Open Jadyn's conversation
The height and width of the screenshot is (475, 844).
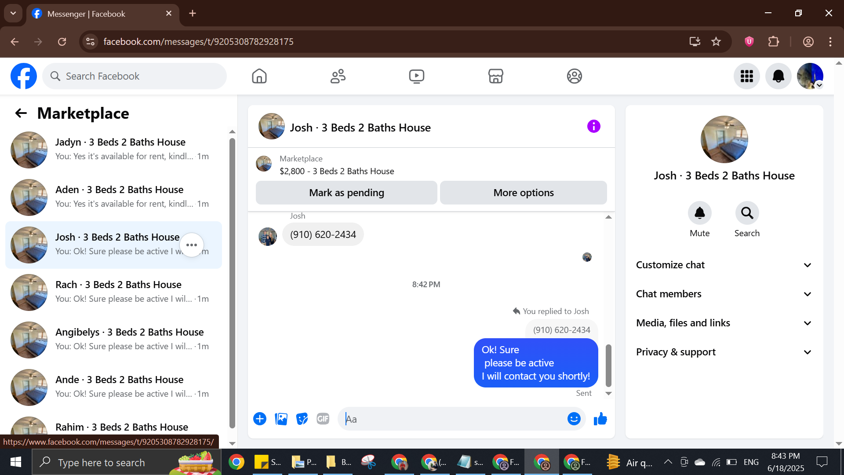(113, 150)
